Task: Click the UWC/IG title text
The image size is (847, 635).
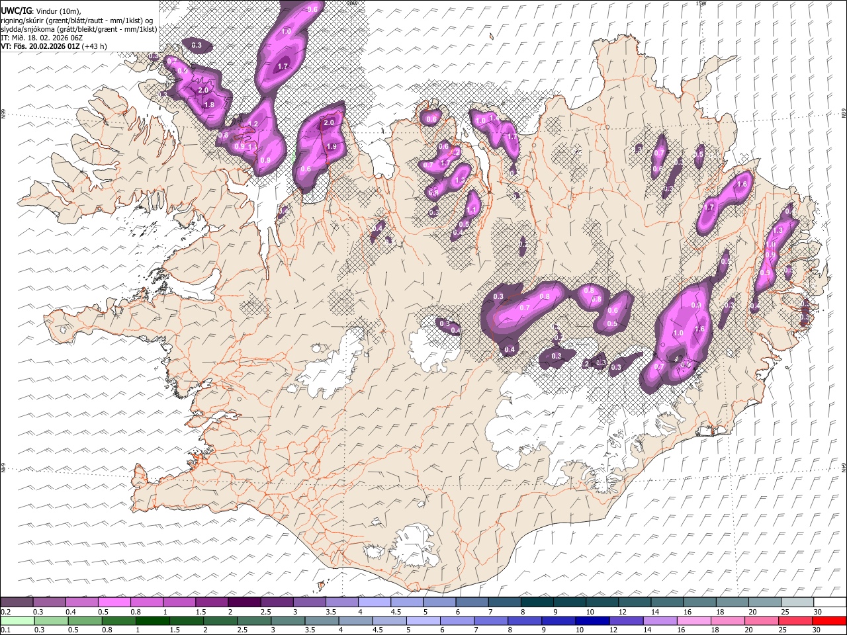Action: pos(16,11)
